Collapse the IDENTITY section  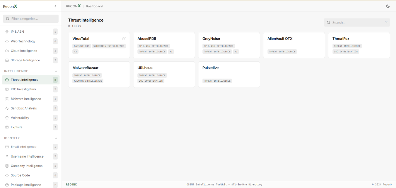pyautogui.click(x=56, y=138)
